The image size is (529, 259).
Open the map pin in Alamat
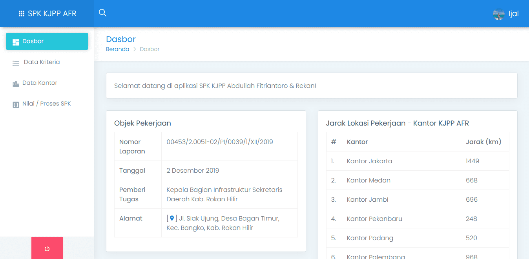171,218
